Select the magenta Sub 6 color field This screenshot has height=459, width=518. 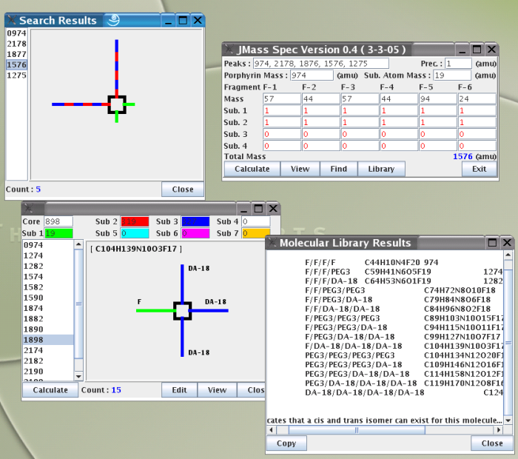[x=195, y=233]
